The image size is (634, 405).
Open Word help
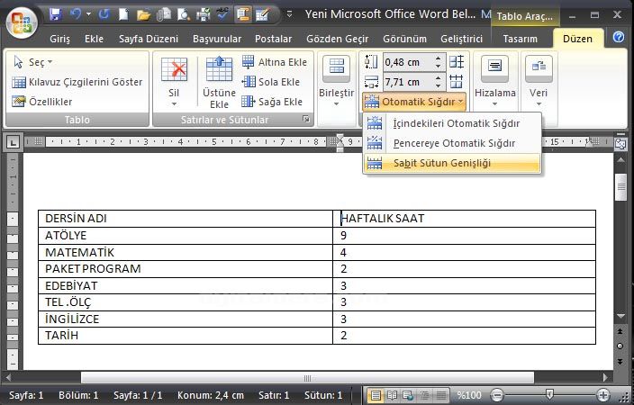tap(618, 37)
